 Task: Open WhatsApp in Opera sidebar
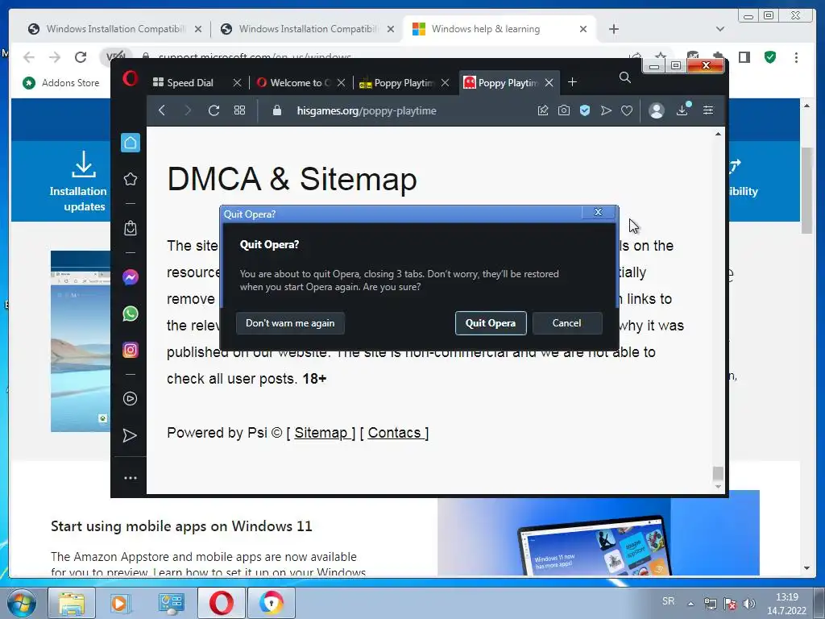point(131,314)
